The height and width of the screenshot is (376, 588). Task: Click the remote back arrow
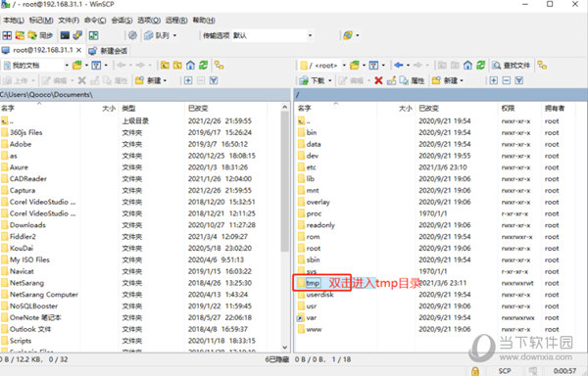tap(399, 66)
